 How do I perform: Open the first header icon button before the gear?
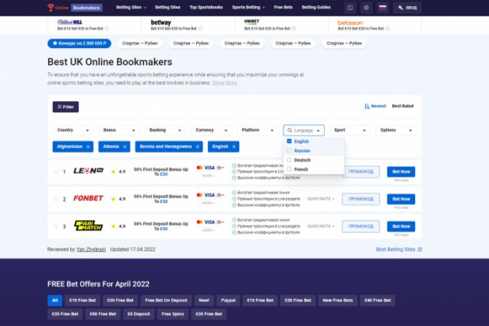coord(350,7)
